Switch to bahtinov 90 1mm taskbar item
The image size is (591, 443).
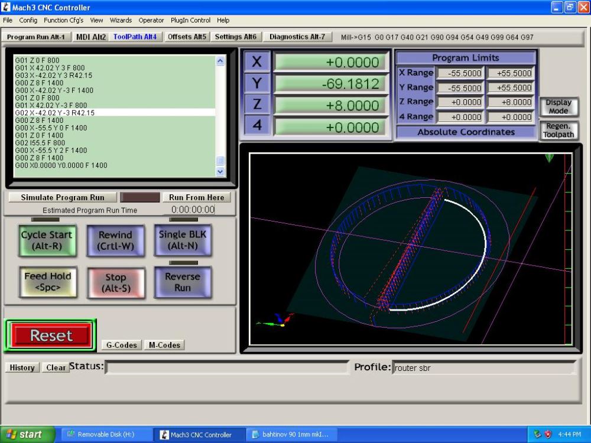click(x=292, y=434)
